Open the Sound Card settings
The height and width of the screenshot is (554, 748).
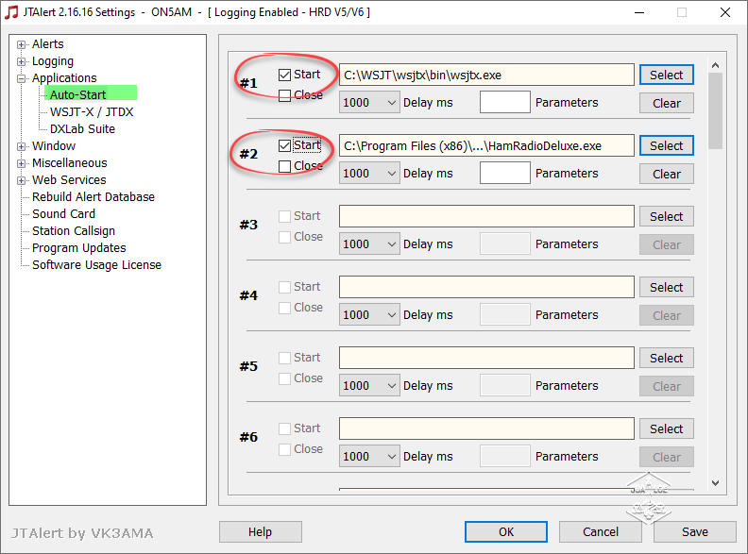tap(63, 214)
